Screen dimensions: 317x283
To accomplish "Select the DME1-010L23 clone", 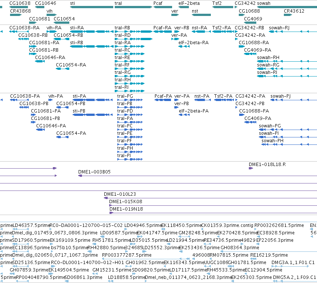I will point(210,198).
